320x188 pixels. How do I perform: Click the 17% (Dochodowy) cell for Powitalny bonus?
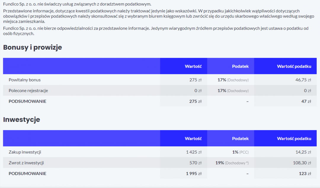[x=233, y=80]
